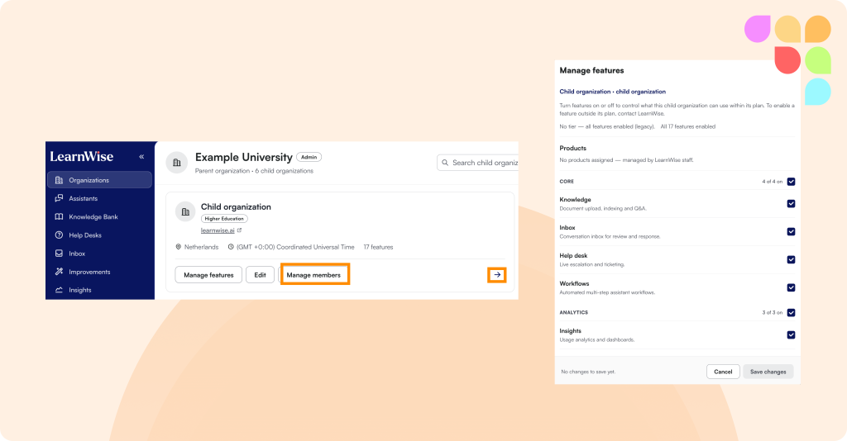Click the Assistants chat icon in the sidebar

point(60,198)
